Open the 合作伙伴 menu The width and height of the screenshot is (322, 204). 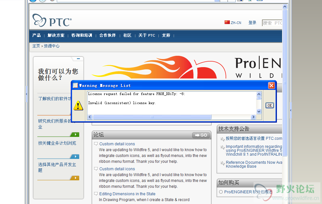pos(108,35)
